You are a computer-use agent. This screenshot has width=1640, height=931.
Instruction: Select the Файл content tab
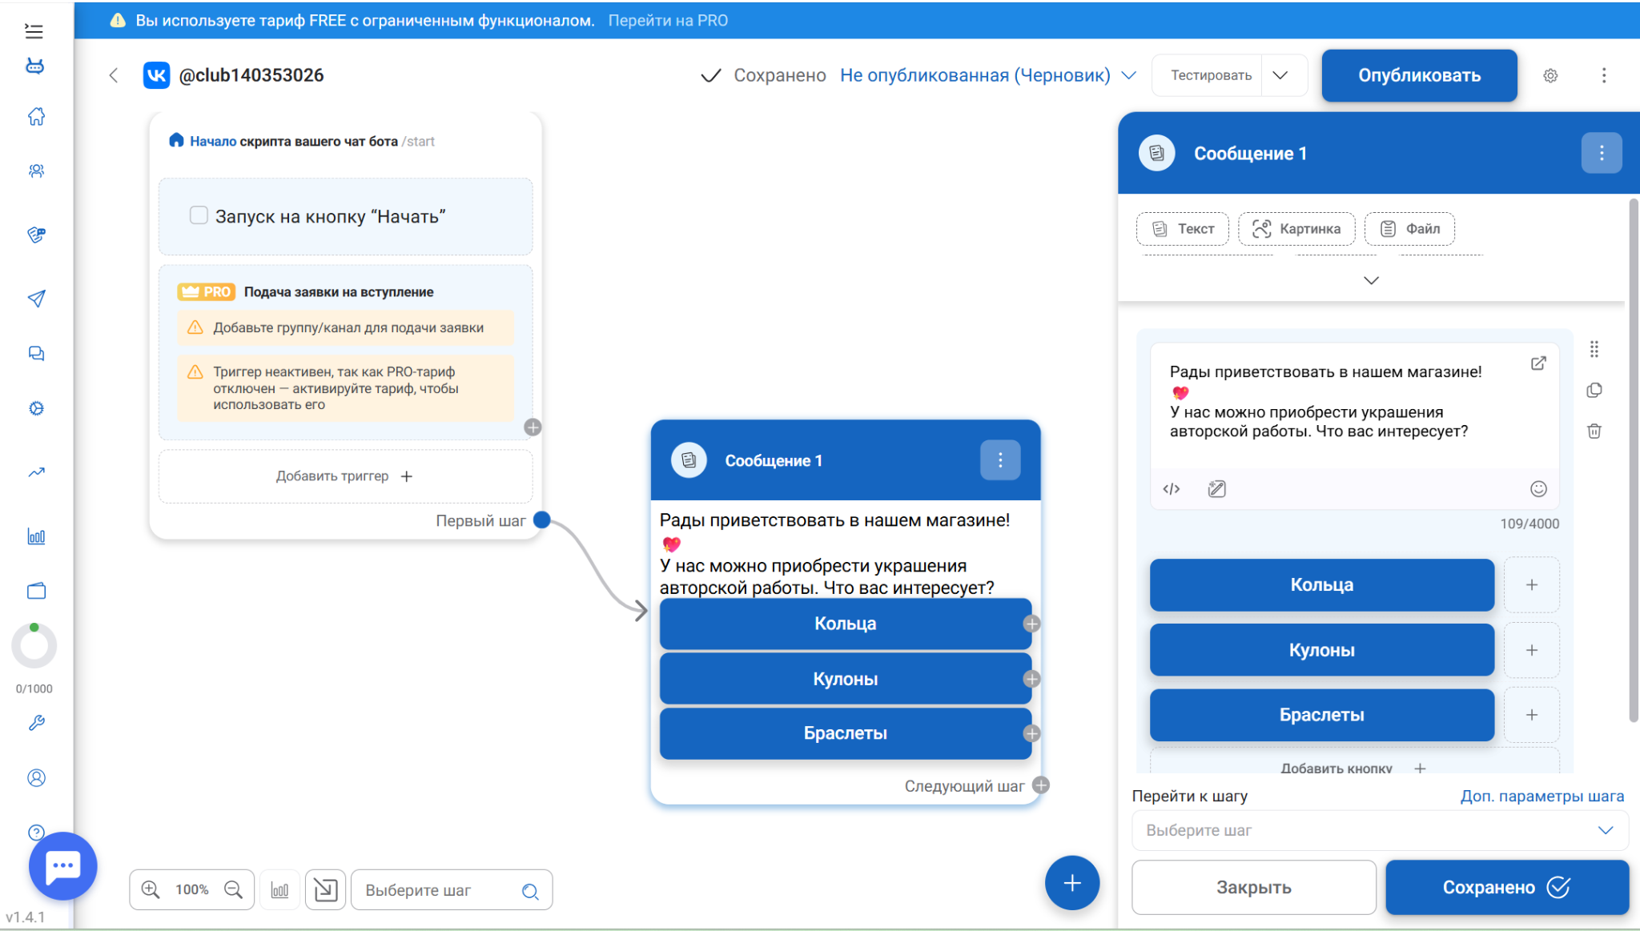(x=1409, y=229)
